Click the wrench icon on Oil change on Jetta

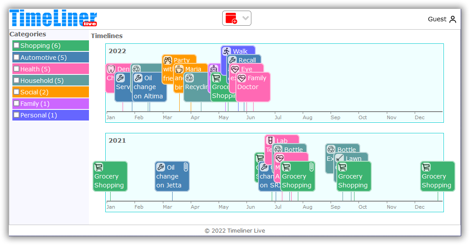coord(161,167)
